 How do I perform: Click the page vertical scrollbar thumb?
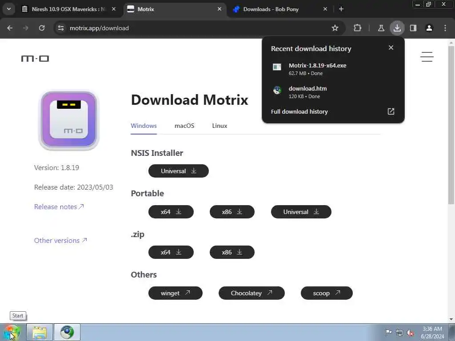451,125
